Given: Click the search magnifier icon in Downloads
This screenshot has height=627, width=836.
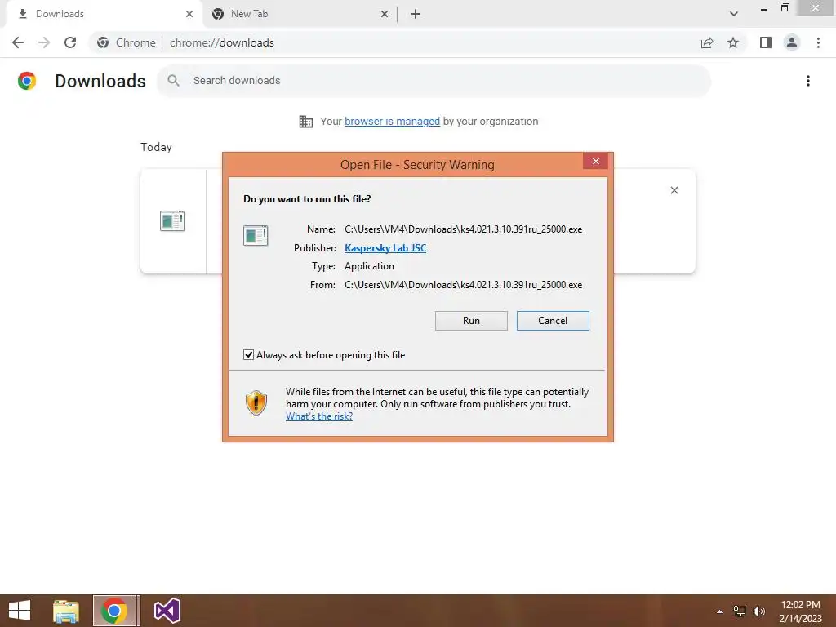Looking at the screenshot, I should pos(173,81).
